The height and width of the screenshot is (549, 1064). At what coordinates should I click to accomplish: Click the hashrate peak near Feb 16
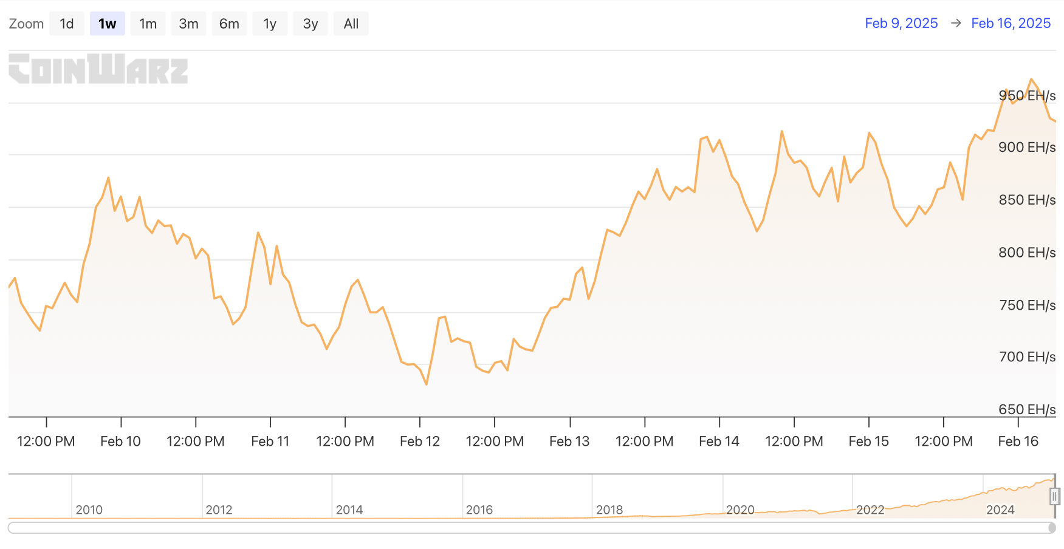pos(1031,79)
